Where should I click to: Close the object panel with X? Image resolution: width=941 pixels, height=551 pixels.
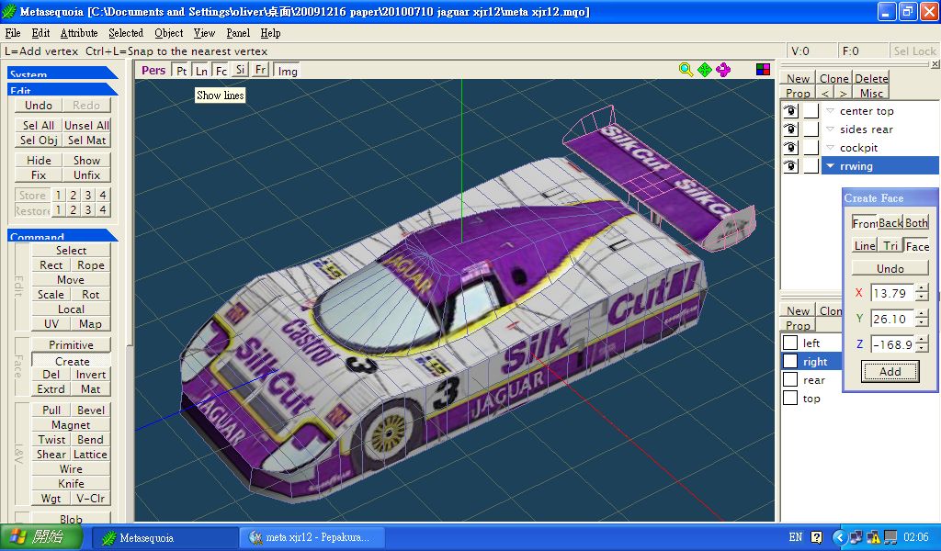(935, 63)
